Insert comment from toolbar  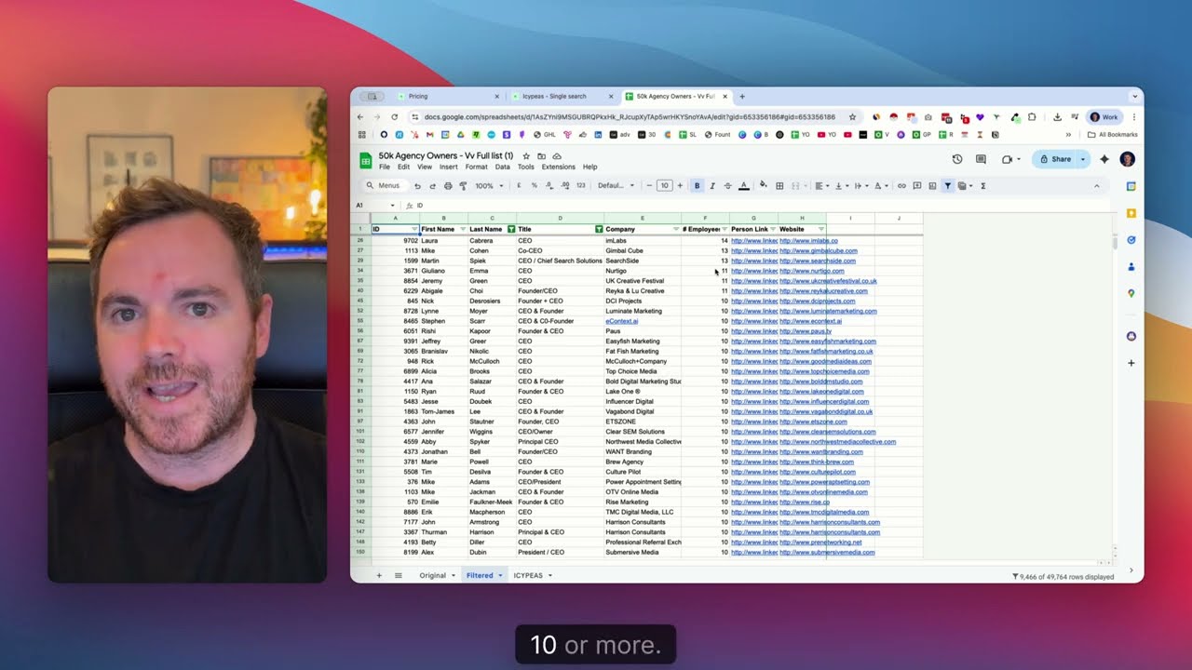point(917,186)
